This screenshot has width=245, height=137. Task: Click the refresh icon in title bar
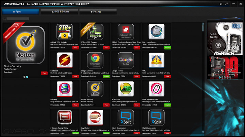[221, 4]
